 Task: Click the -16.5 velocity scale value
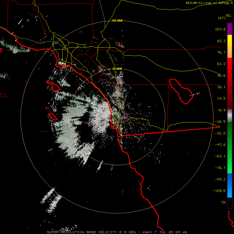[220, 122]
